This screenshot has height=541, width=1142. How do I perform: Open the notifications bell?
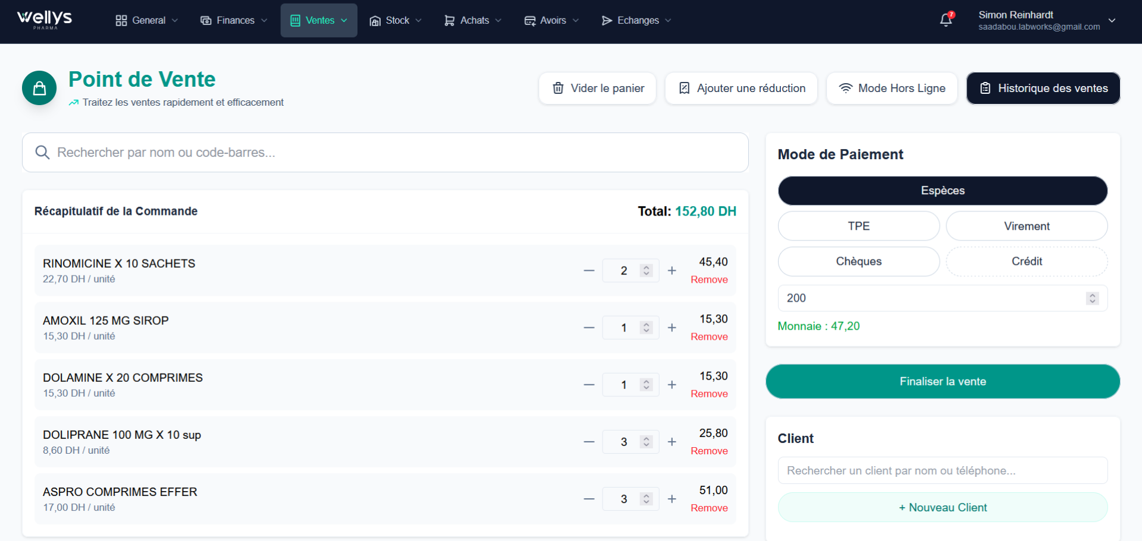point(946,20)
